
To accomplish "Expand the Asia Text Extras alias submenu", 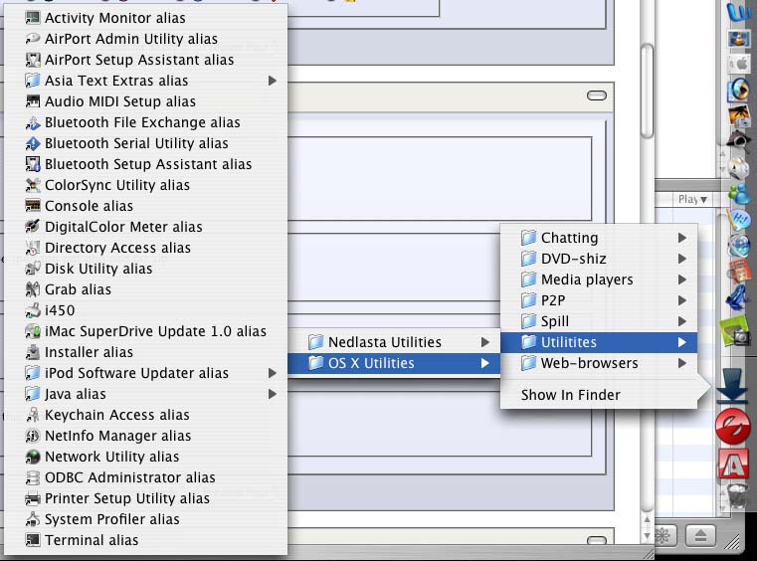I will (146, 81).
